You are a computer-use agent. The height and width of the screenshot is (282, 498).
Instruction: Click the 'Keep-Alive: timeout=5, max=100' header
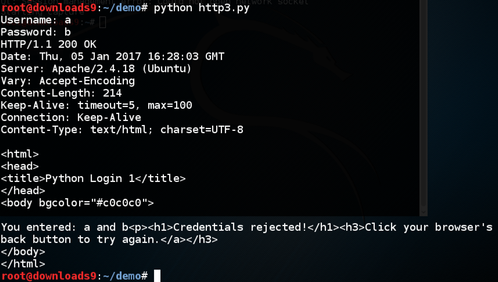pos(96,105)
